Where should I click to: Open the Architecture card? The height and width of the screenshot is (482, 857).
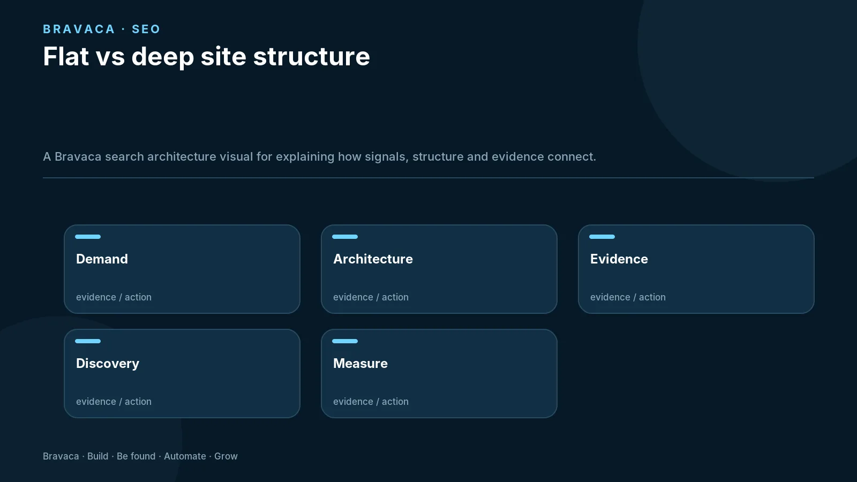pyautogui.click(x=439, y=269)
